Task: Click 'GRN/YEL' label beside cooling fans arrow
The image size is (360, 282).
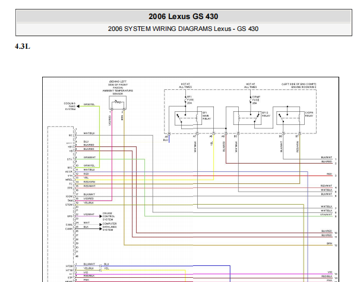Action: (x=89, y=105)
